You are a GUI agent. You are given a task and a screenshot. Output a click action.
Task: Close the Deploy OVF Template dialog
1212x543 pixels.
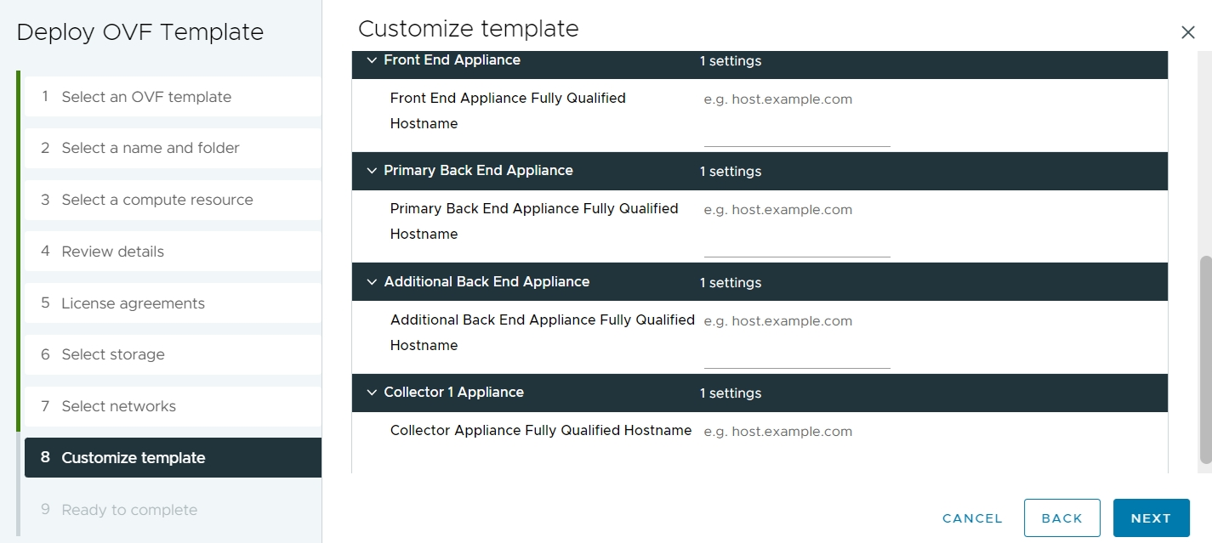tap(1188, 31)
